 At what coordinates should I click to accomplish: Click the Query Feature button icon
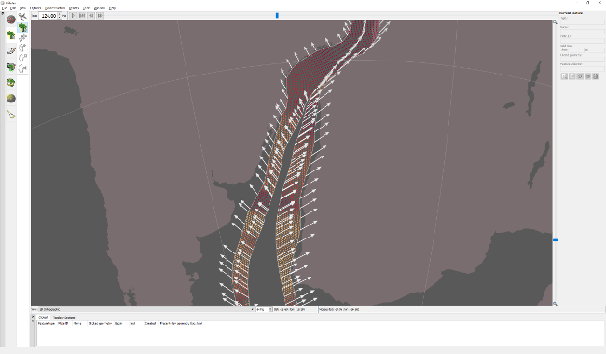[564, 76]
